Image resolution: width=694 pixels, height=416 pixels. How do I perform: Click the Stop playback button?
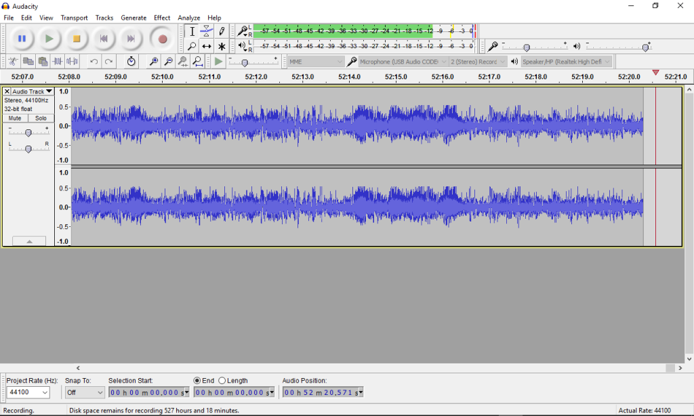(x=77, y=39)
